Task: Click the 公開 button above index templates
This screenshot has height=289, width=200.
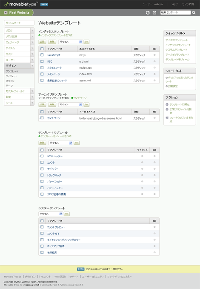Action: (42, 42)
